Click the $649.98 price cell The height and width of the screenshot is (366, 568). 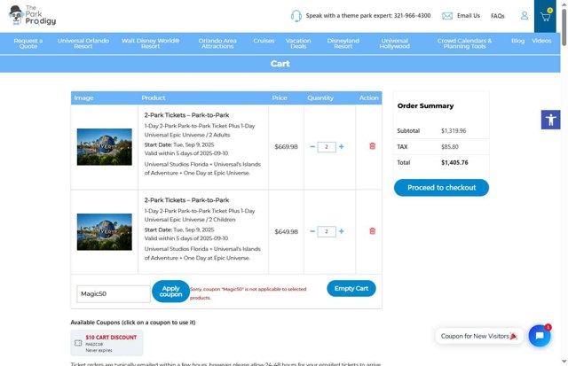tap(286, 232)
